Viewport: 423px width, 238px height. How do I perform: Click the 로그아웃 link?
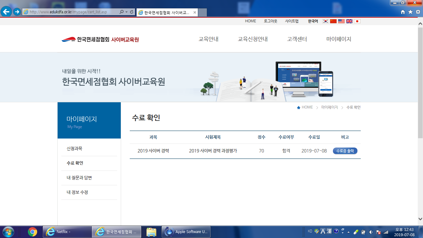270,21
